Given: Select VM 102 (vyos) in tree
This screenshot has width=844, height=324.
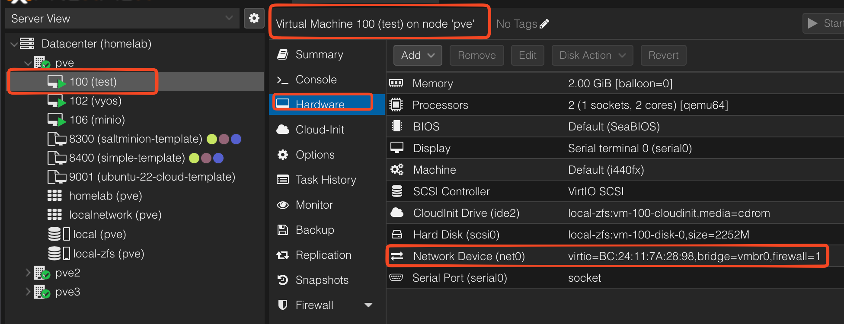Looking at the screenshot, I should [95, 101].
